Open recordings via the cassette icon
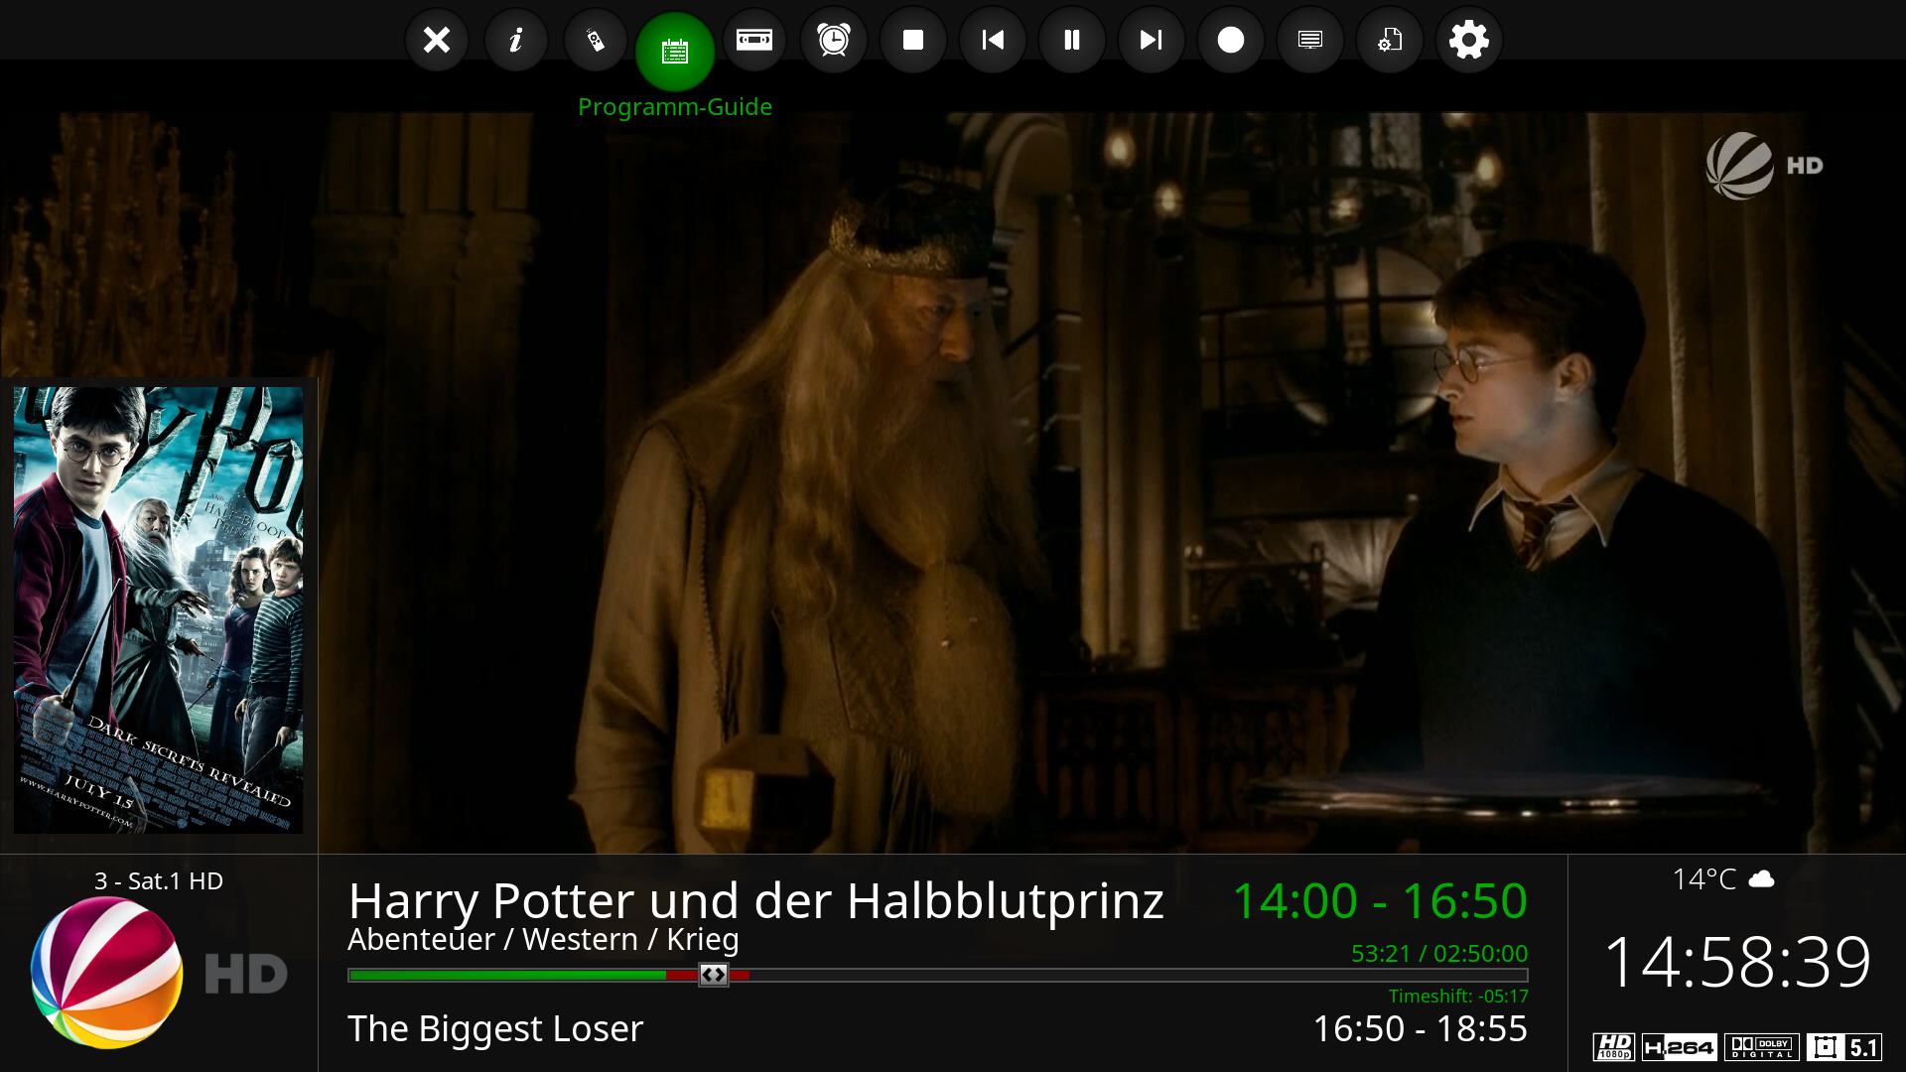Viewport: 1906px width, 1072px height. (x=754, y=40)
